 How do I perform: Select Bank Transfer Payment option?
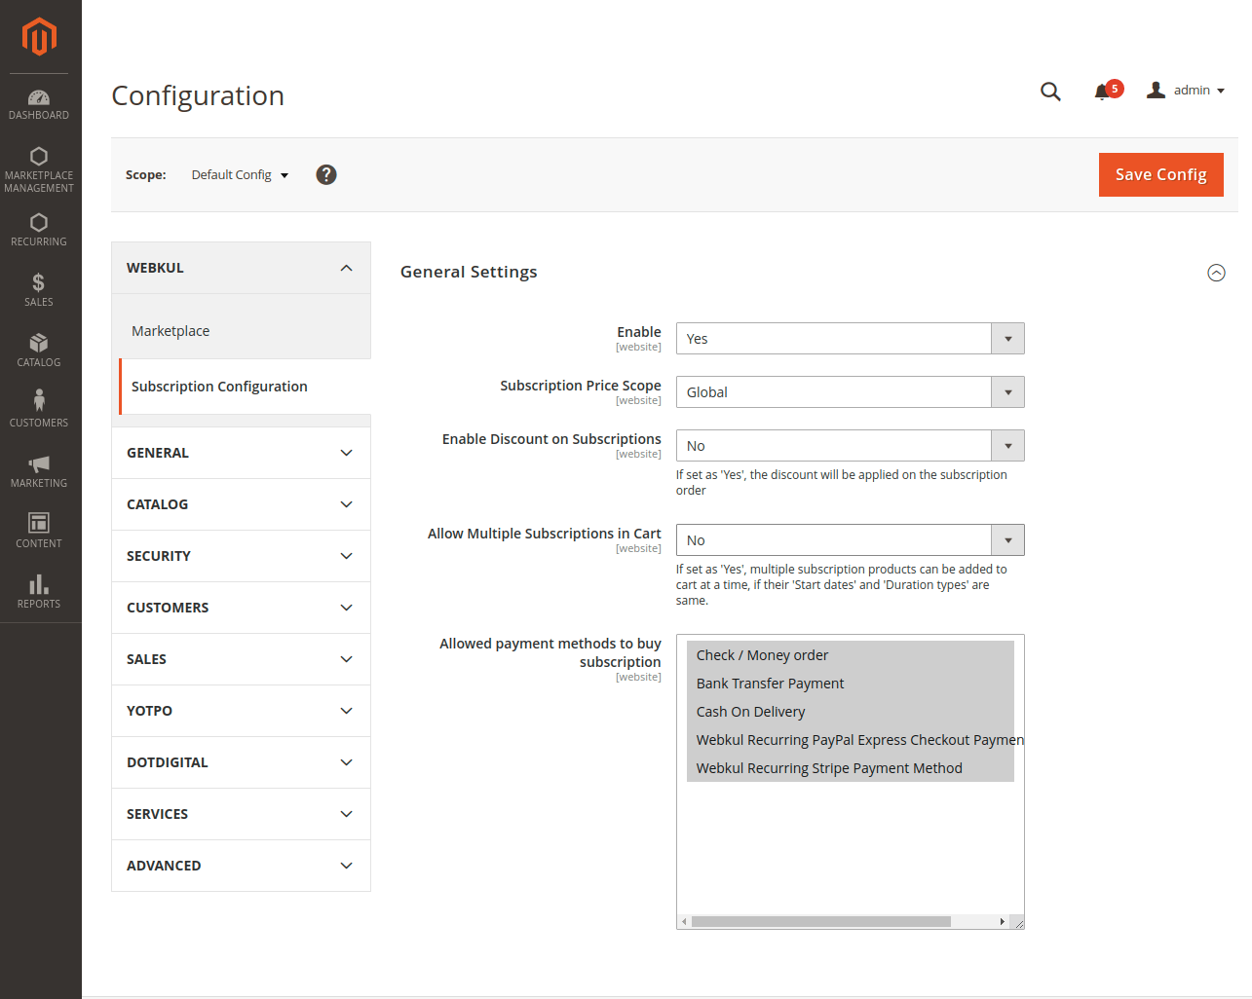pyautogui.click(x=851, y=684)
